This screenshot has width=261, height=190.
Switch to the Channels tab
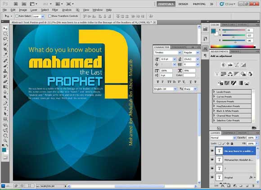[229, 133]
